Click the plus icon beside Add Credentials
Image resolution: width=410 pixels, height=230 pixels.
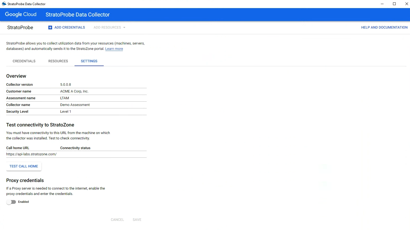(50, 28)
